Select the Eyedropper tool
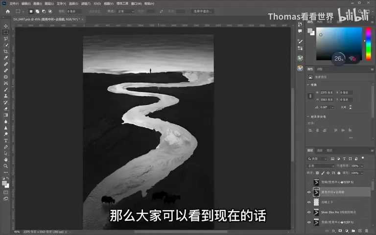Viewport: 376px width, 235px height. (x=6, y=58)
